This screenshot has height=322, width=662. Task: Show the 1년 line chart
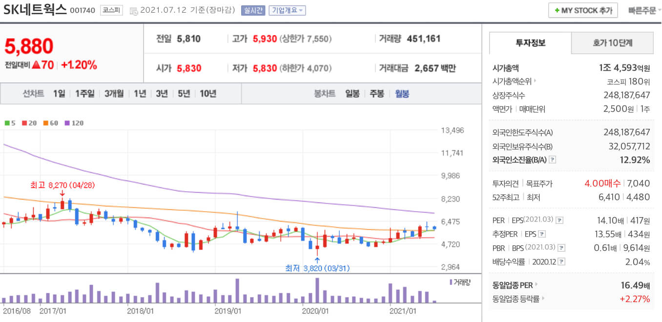(x=140, y=94)
